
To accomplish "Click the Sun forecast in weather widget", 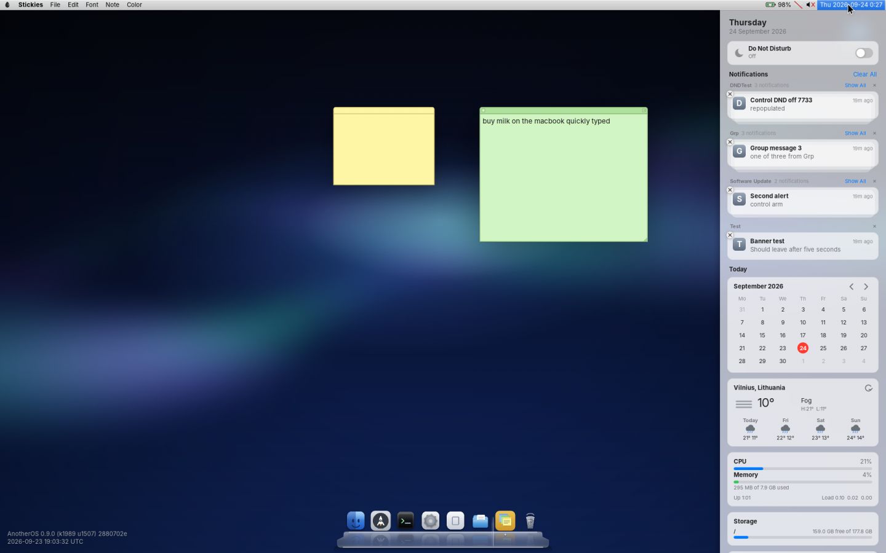I will tap(855, 429).
